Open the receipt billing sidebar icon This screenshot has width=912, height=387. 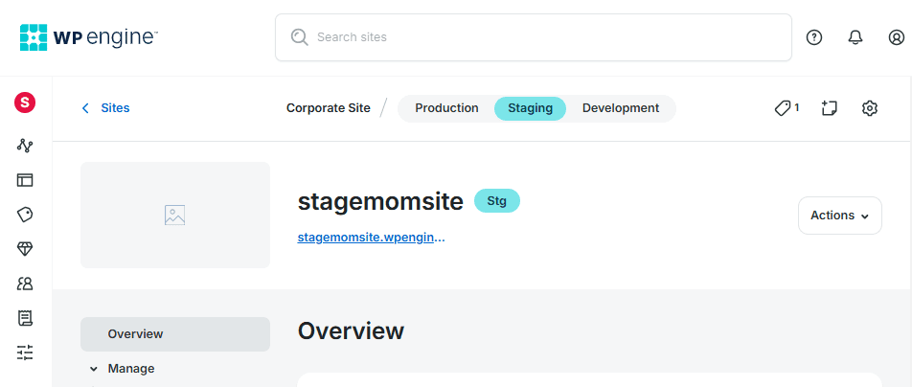coord(25,318)
